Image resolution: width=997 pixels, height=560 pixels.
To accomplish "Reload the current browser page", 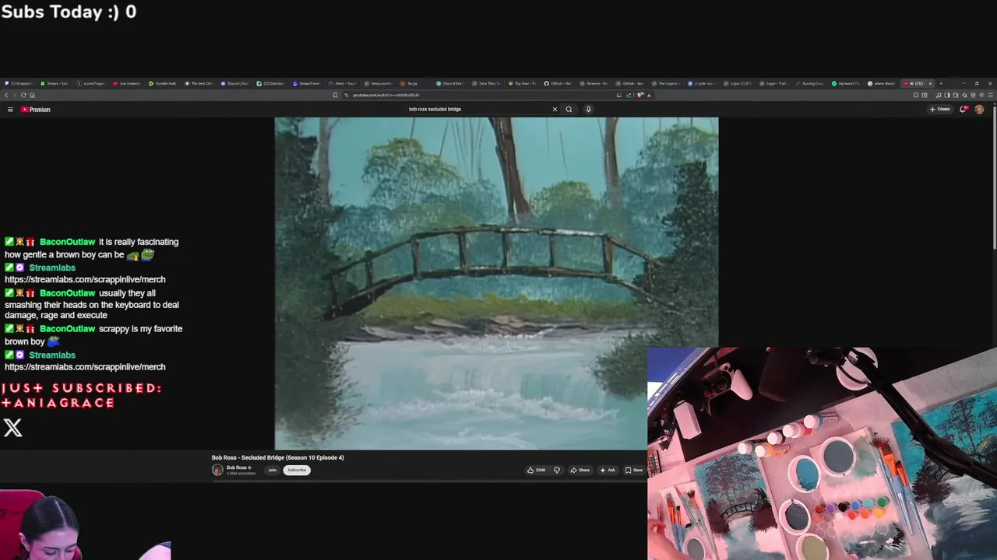I will (23, 95).
